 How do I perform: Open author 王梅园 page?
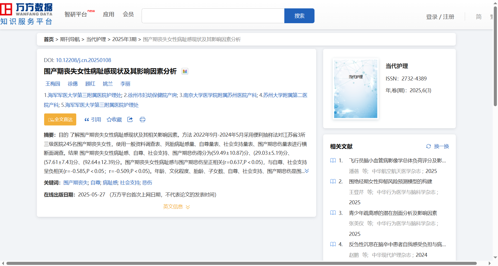[x=53, y=84]
